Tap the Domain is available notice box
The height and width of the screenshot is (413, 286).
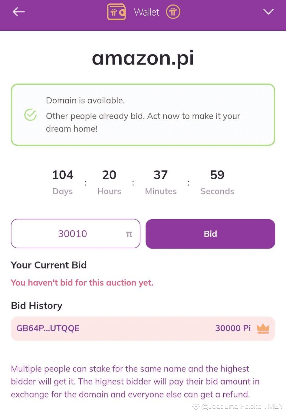pyautogui.click(x=143, y=115)
